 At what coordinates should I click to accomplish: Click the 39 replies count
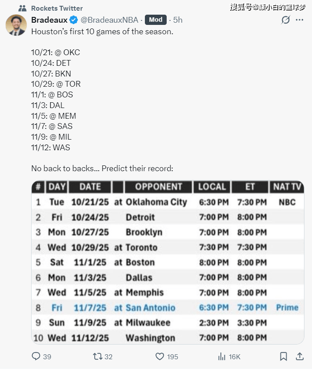(47, 357)
